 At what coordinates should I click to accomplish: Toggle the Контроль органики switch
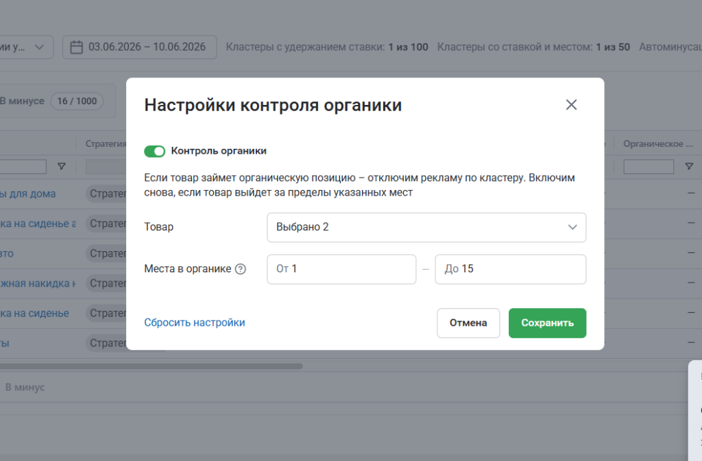click(x=154, y=152)
